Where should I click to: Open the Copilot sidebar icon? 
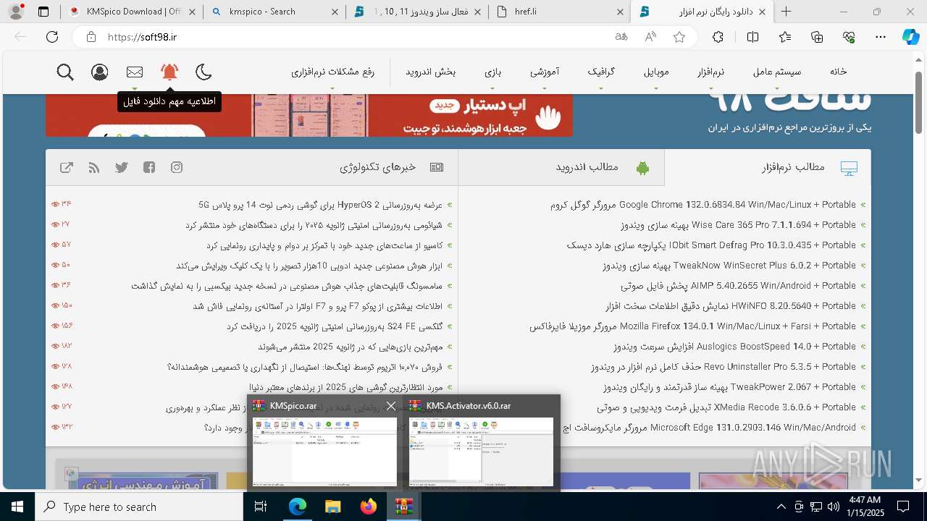click(910, 37)
